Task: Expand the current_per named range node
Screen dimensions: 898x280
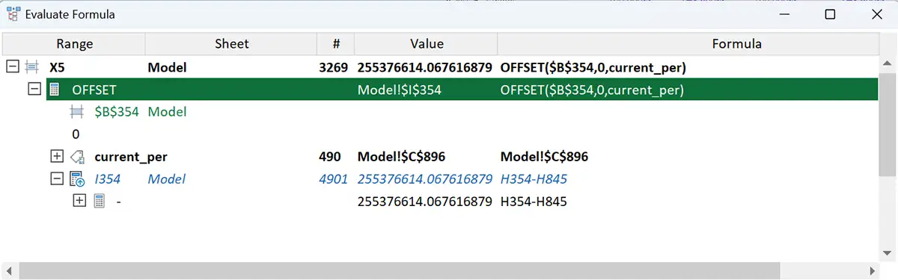Action: coord(56,157)
